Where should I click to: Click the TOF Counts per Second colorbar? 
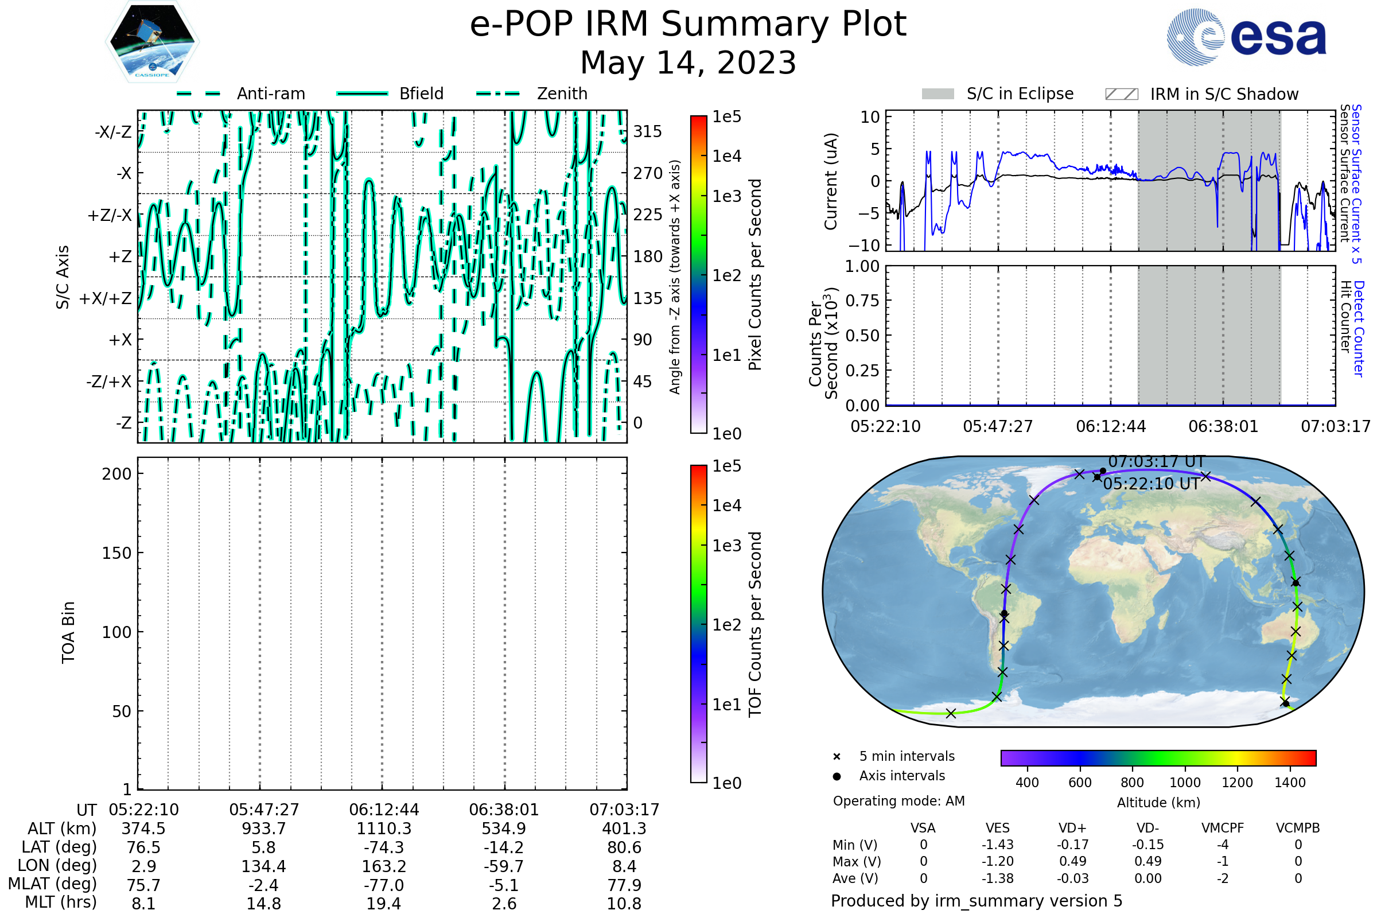(698, 624)
